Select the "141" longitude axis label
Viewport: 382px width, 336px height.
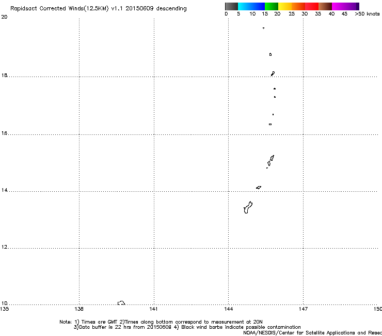[153, 309]
